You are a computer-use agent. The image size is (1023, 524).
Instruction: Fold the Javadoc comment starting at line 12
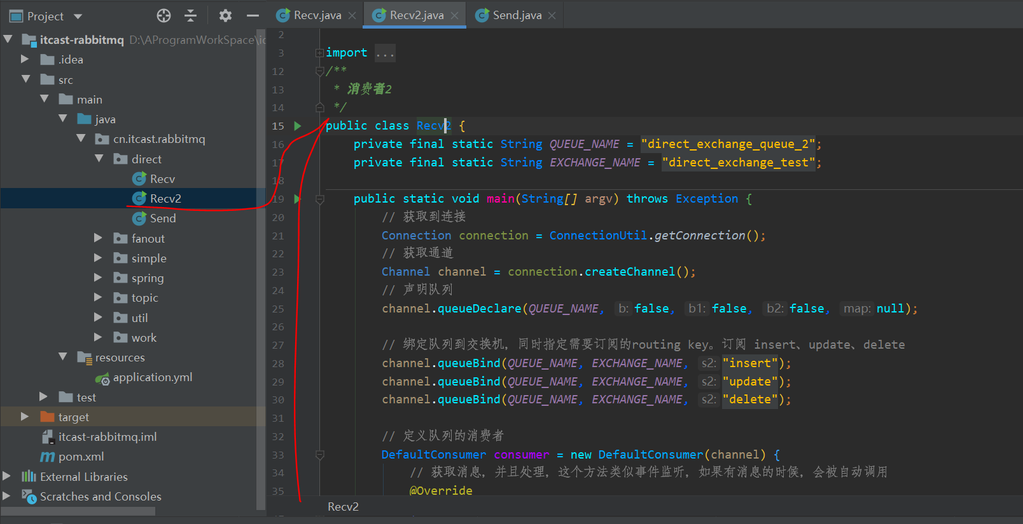320,71
